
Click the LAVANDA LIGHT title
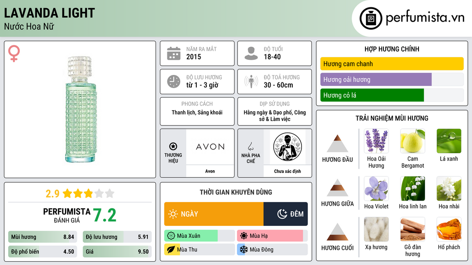(x=49, y=13)
